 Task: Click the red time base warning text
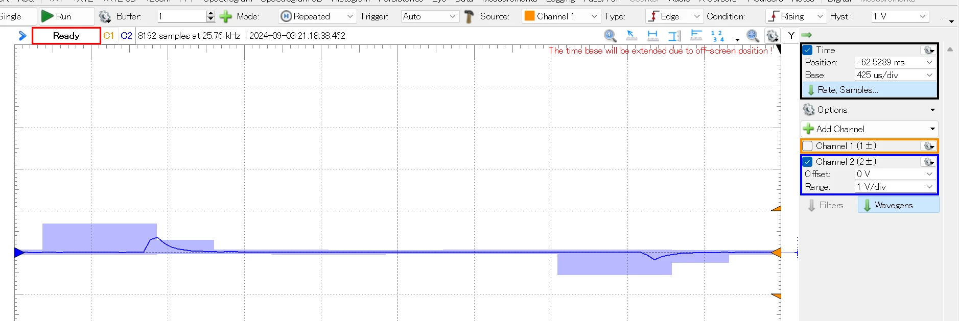[x=660, y=51]
